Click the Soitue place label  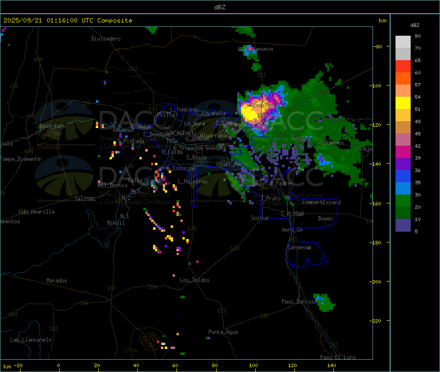click(260, 218)
